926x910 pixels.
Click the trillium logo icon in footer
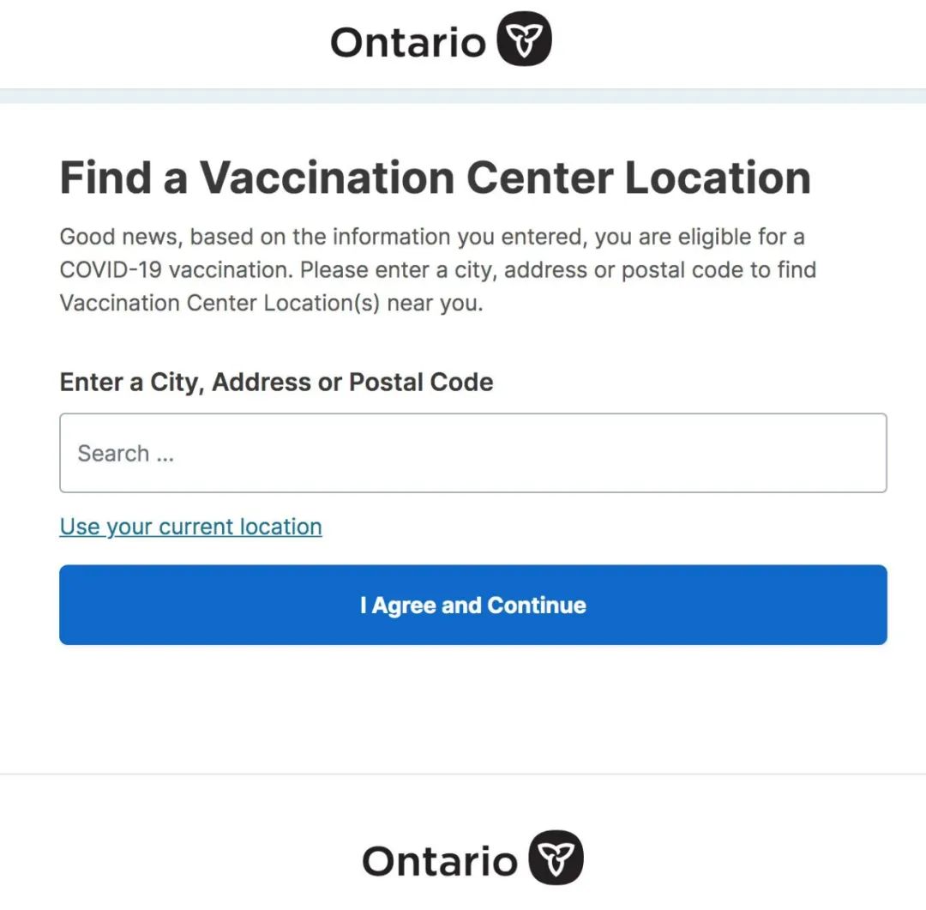[556, 858]
